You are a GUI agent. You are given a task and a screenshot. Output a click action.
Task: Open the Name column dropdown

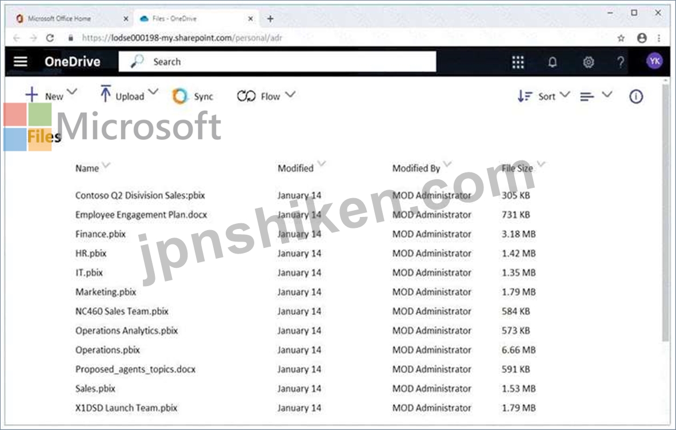point(106,164)
